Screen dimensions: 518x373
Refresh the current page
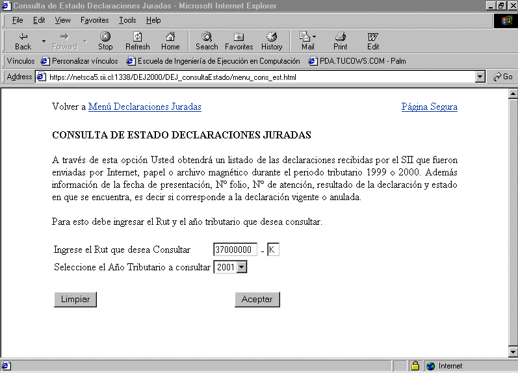point(137,42)
